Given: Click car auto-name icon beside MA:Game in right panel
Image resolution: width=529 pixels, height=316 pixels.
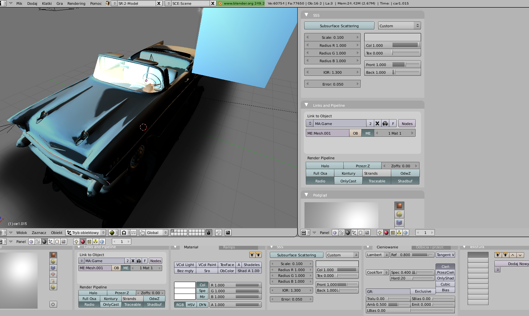Looking at the screenshot, I should (385, 124).
